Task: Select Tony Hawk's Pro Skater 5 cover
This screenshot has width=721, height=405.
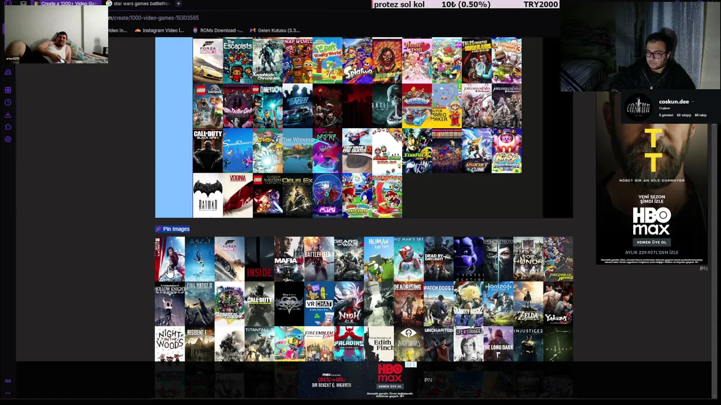Action: (357, 151)
